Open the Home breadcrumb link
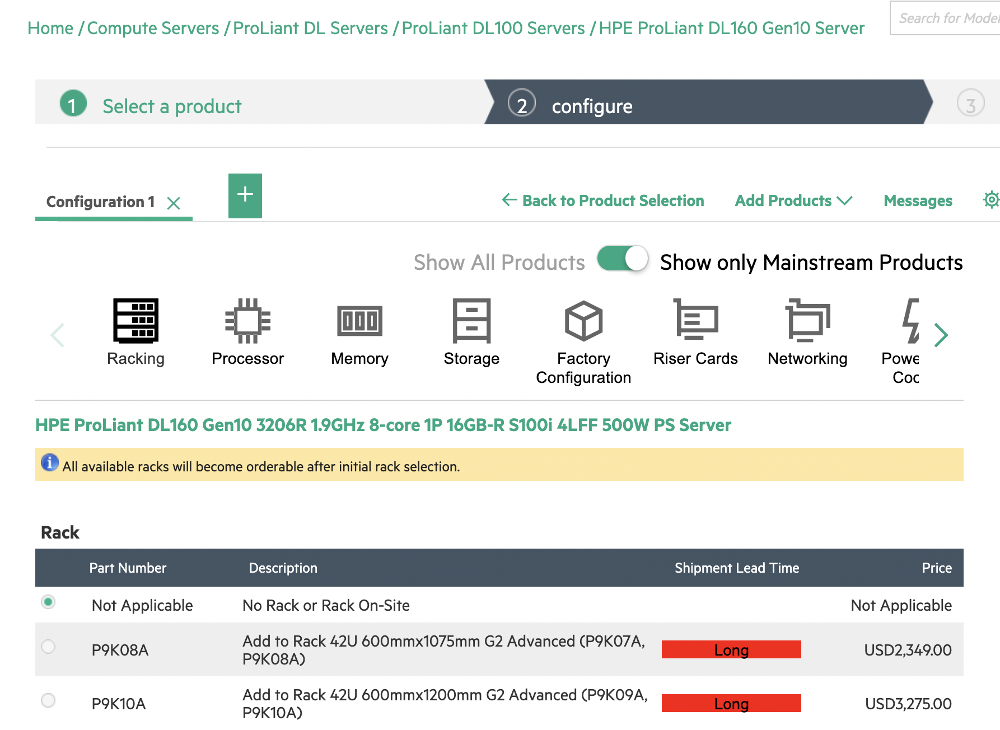This screenshot has height=730, width=1000. (x=50, y=28)
